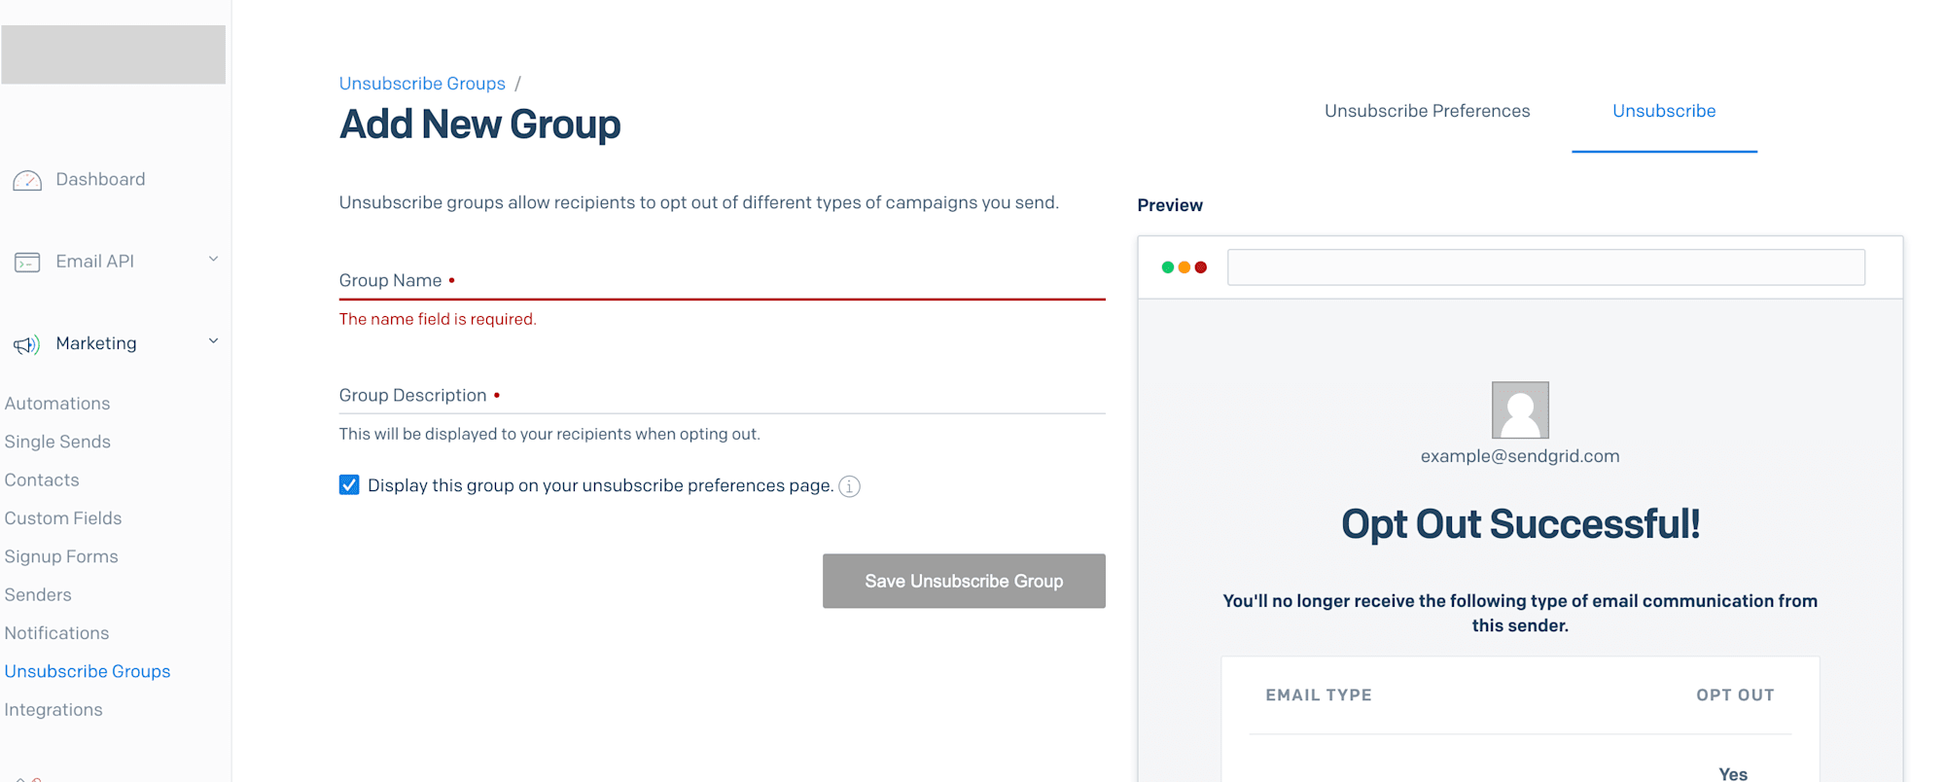The image size is (1945, 782).
Task: Collapse the Marketing menu chevron
Action: [213, 341]
